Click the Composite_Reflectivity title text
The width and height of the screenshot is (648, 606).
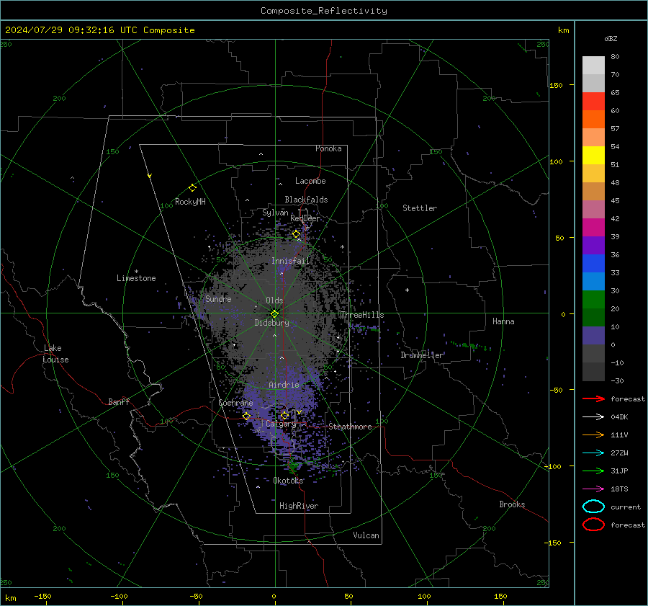coord(324,11)
